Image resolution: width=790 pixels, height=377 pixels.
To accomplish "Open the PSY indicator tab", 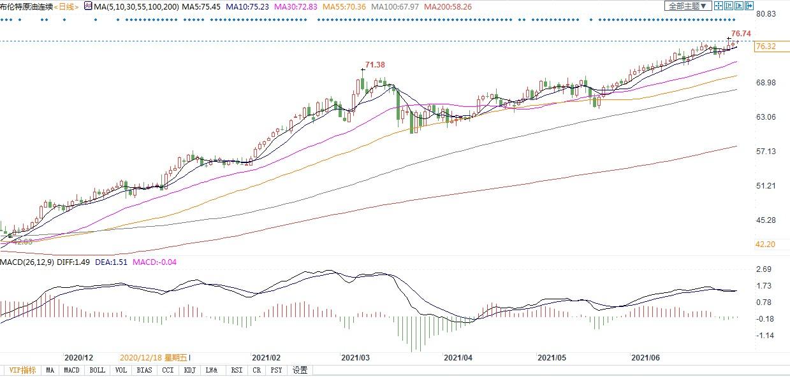I will [275, 370].
